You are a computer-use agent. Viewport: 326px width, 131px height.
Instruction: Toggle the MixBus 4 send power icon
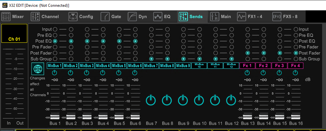pos(103,73)
